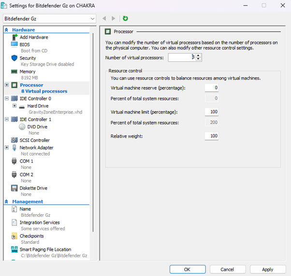Collapse the IDE Controller 0 node
Screen dimensions: 291x276
click(x=7, y=98)
